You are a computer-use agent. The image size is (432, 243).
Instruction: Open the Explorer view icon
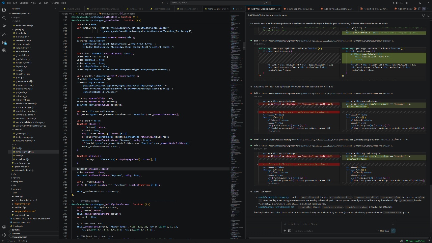[4, 10]
